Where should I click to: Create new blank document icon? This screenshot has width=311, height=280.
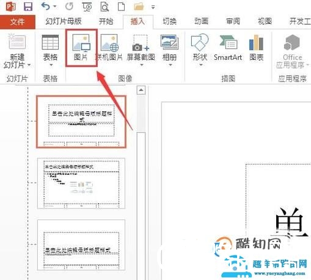(122, 7)
